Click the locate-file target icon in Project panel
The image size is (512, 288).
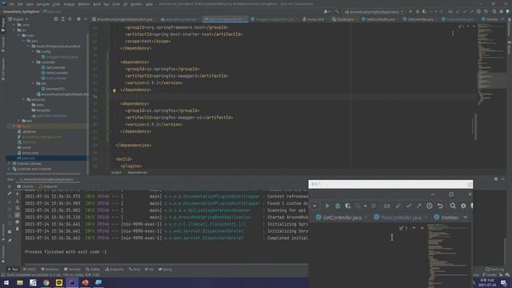click(x=56, y=19)
